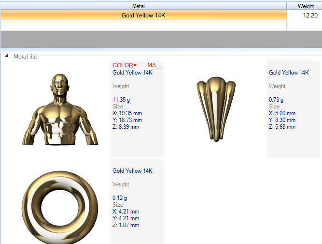Click the X: 19.35 mm size value
This screenshot has width=322, height=244.
127,113
